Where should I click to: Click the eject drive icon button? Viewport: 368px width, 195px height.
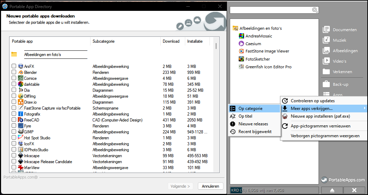pos(332,190)
